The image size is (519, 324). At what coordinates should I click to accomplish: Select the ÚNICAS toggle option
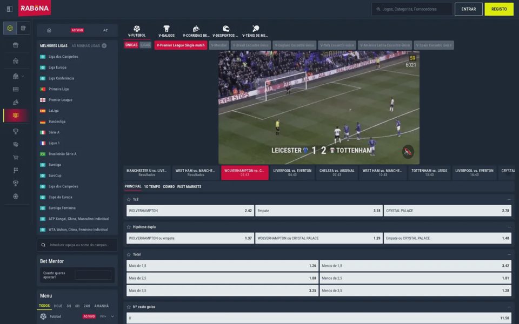(131, 45)
